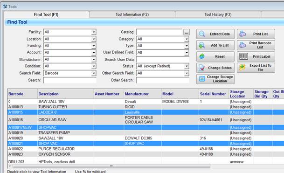Expand the Search Field dropdown showing Barcode
The width and height of the screenshot is (284, 173).
coord(93,73)
